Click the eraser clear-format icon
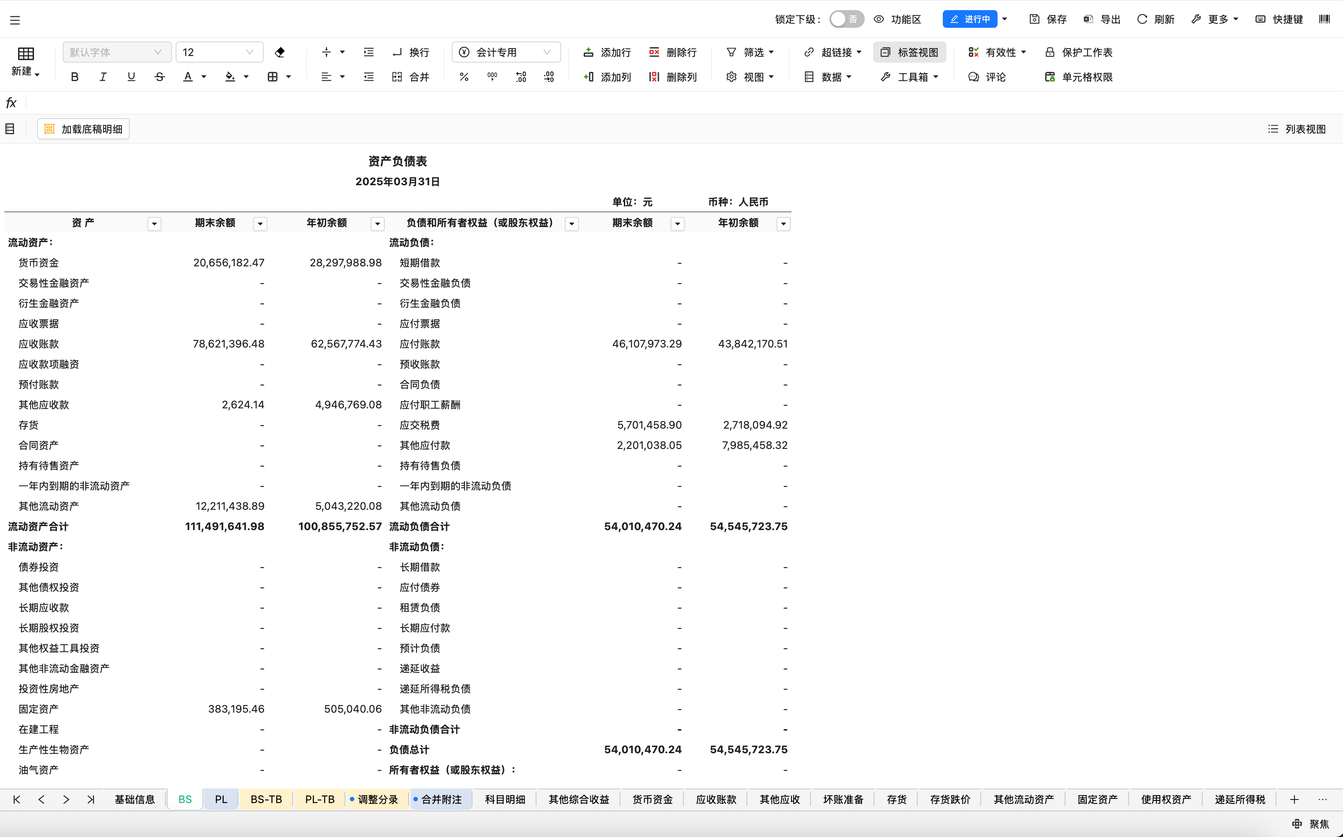The height and width of the screenshot is (837, 1343). click(280, 52)
